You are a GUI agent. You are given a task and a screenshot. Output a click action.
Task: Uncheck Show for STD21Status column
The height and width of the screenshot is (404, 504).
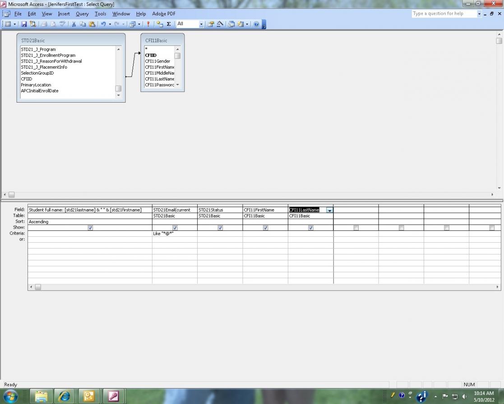[220, 228]
